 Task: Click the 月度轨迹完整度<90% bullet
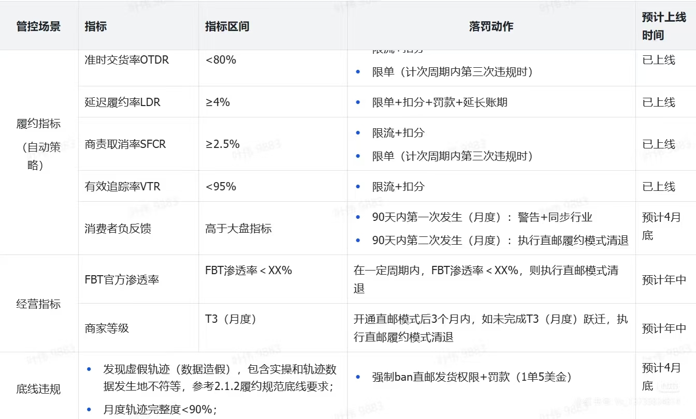pos(160,409)
